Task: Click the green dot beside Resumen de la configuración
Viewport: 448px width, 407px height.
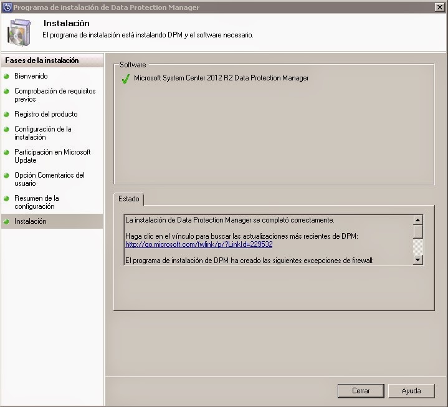Action: [x=6, y=198]
